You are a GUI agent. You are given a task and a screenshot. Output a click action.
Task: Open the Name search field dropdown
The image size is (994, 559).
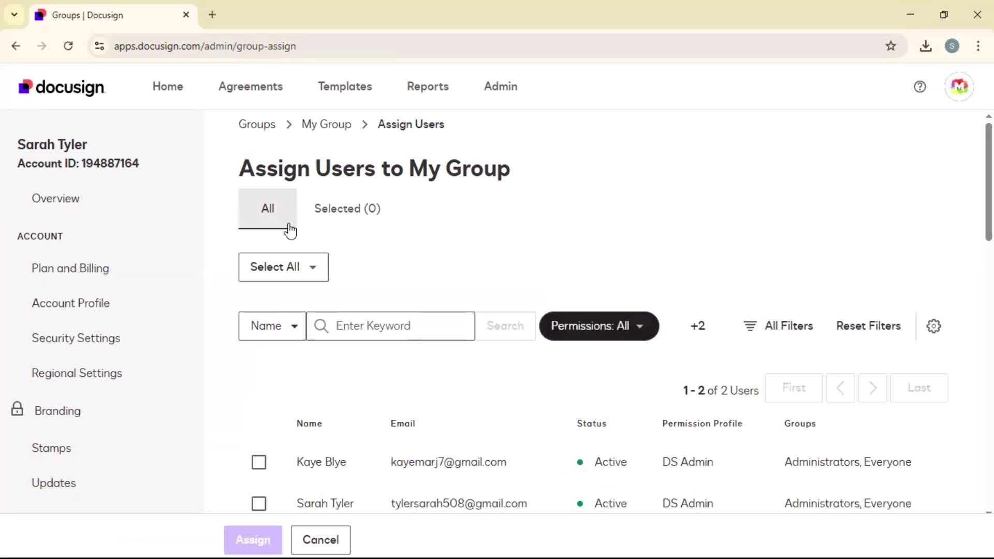pyautogui.click(x=272, y=326)
